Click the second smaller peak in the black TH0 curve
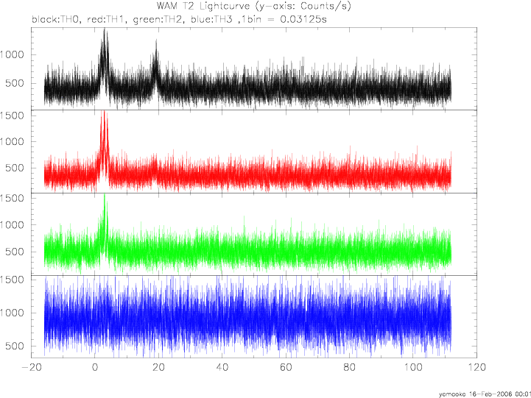 pyautogui.click(x=156, y=63)
